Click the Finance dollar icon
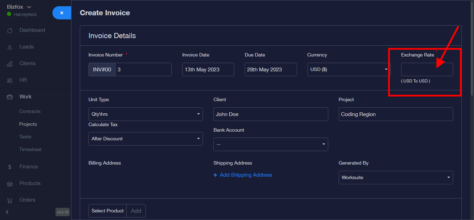This screenshot has height=220, width=474. point(10,167)
